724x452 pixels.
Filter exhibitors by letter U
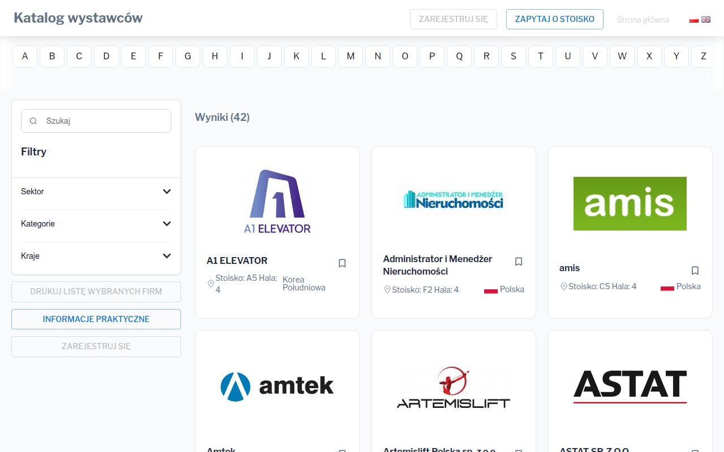point(568,56)
